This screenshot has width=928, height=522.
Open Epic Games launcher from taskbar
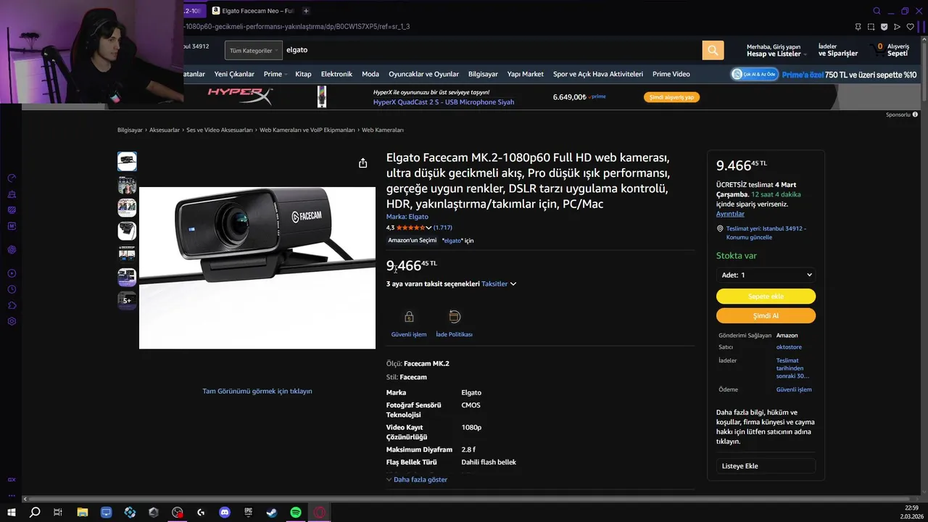point(248,513)
